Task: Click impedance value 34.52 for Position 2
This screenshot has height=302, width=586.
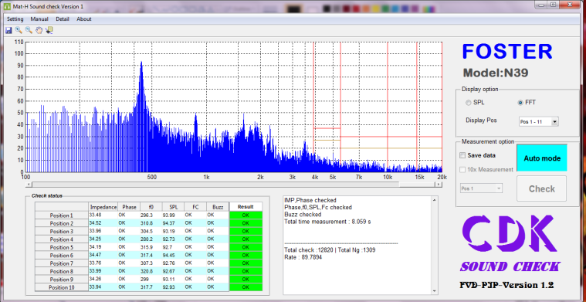Action: coord(103,223)
